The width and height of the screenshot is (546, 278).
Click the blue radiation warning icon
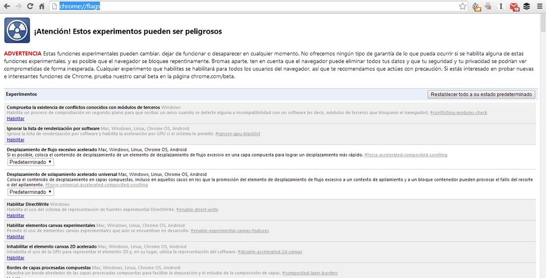click(17, 30)
